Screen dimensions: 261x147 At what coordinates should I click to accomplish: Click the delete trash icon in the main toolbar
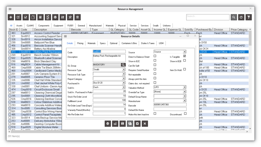coord(77,17)
